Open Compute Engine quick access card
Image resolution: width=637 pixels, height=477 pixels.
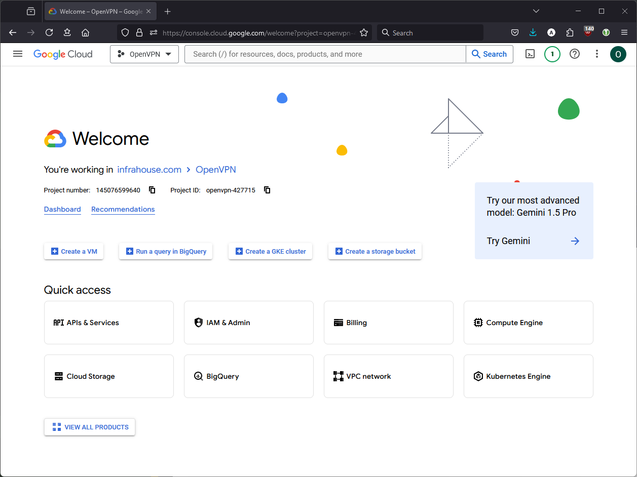click(529, 323)
